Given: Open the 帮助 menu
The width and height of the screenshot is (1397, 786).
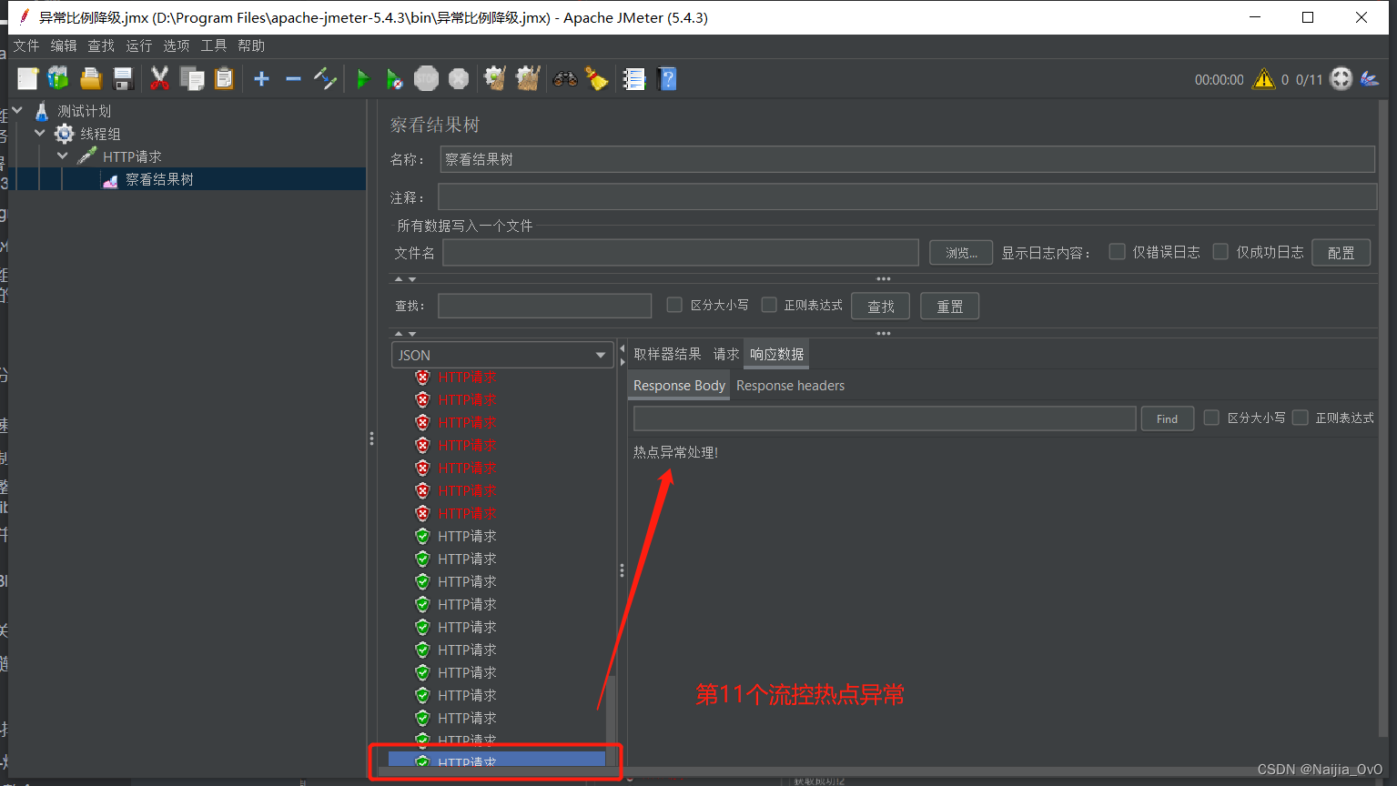Looking at the screenshot, I should point(251,45).
